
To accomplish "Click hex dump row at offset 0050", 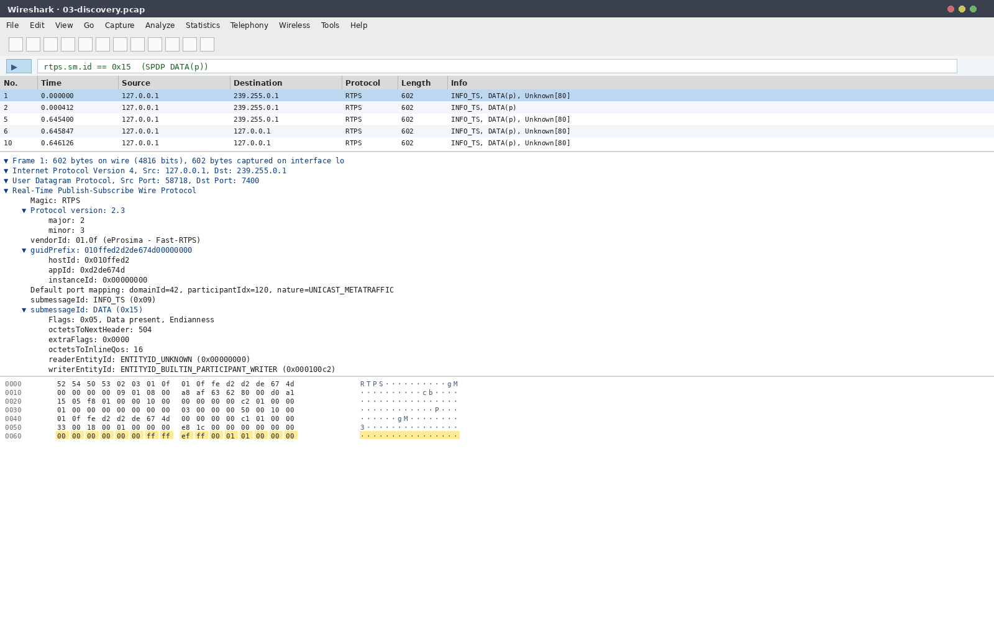I will click(232, 427).
